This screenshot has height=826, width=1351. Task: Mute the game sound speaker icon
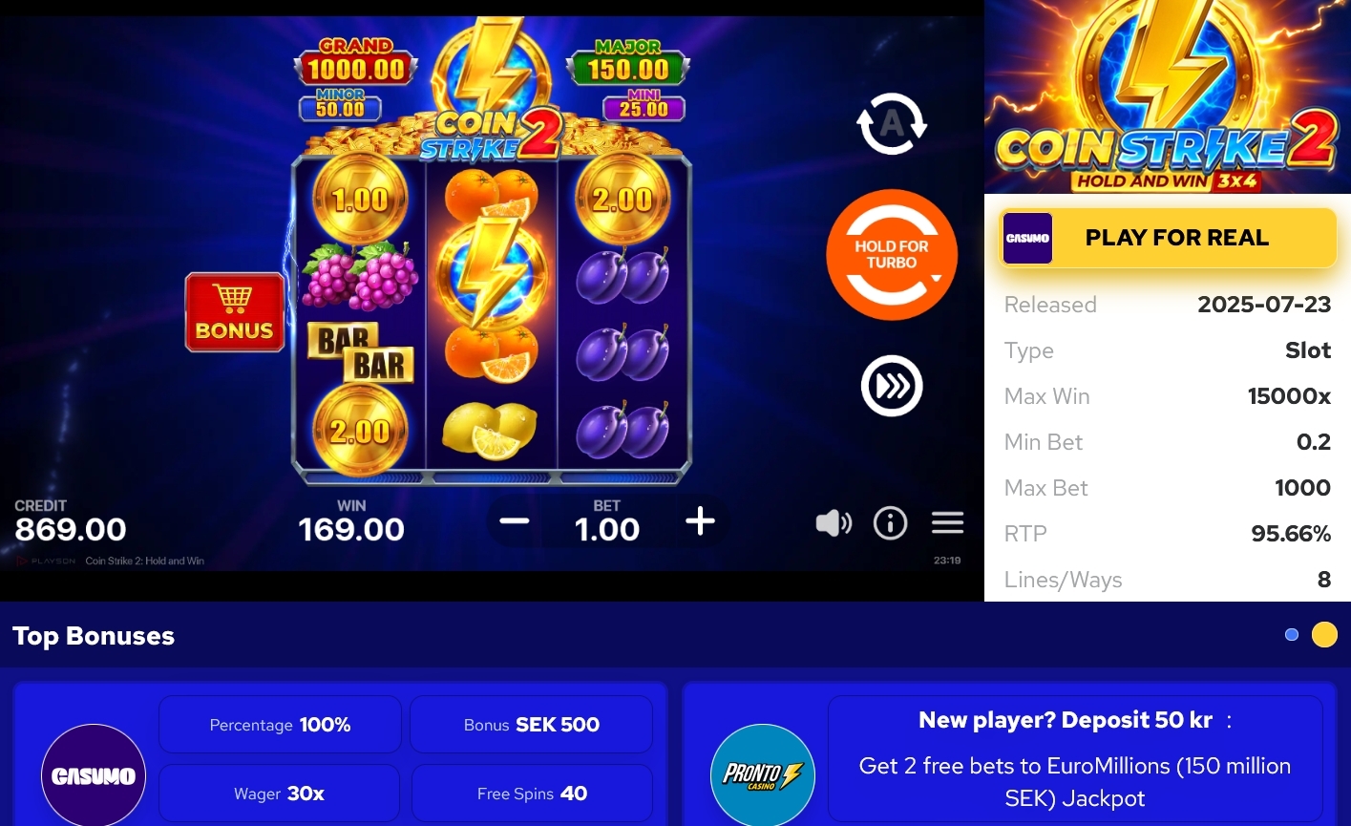coord(834,522)
